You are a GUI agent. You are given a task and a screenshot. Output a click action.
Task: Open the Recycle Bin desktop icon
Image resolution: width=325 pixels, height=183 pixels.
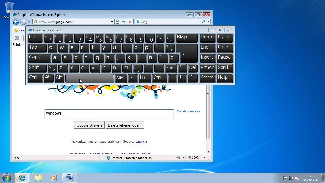tap(9, 10)
